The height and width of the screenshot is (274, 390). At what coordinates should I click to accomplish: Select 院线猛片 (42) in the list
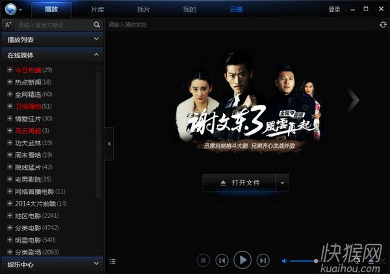pos(34,167)
